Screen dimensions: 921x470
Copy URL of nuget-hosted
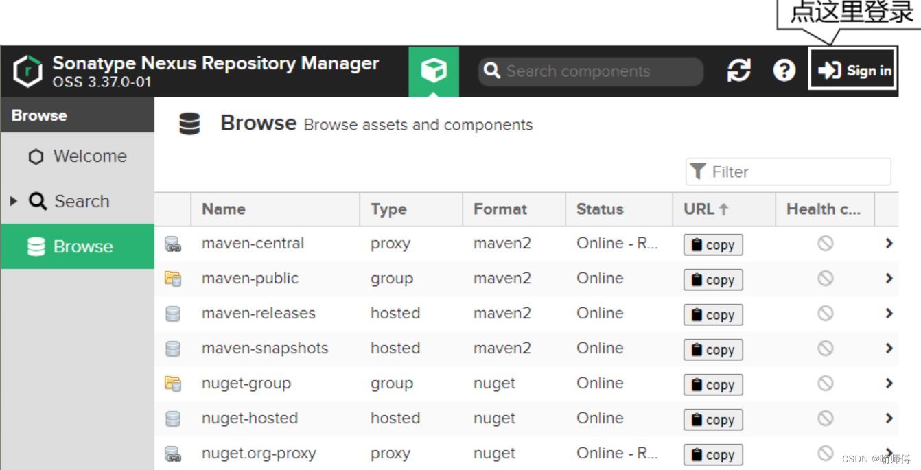713,420
